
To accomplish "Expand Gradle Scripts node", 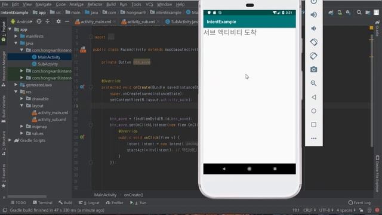I will (x=10, y=140).
